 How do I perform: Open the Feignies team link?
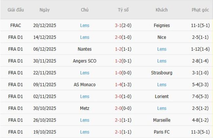(162, 26)
